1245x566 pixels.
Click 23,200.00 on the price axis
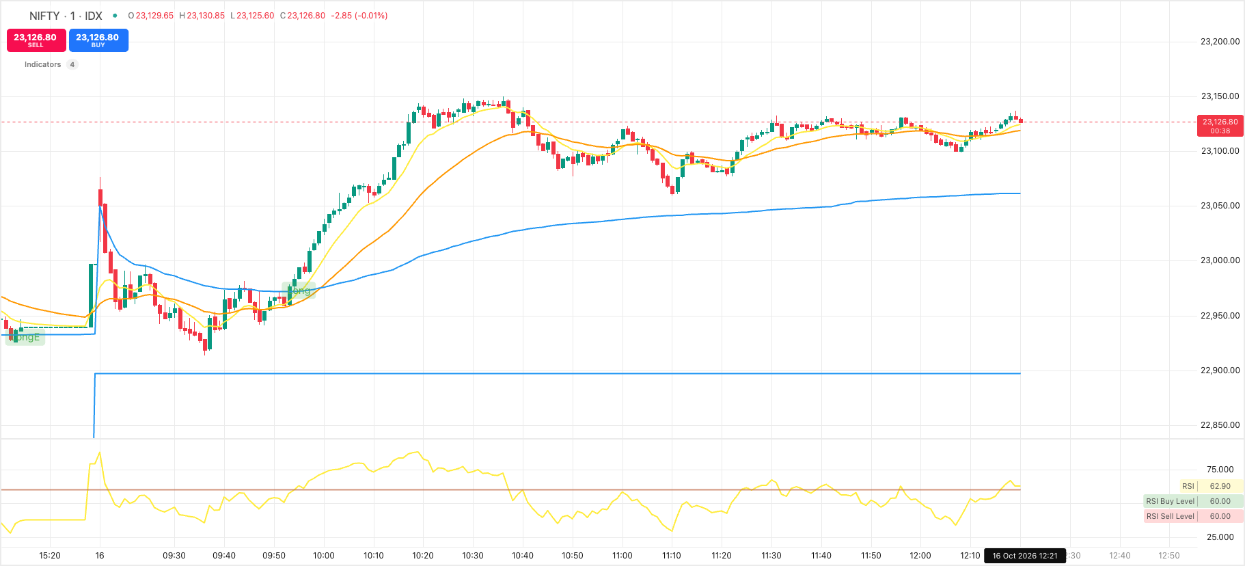1220,42
